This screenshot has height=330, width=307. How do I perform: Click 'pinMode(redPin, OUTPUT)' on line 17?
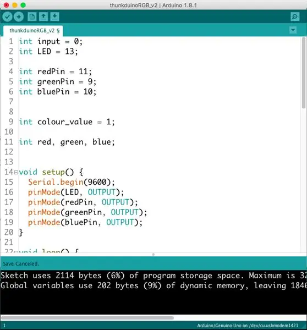coord(81,202)
